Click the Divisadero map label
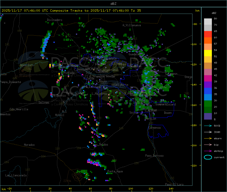This screenshot has height=192, width=227. pos(54,20)
